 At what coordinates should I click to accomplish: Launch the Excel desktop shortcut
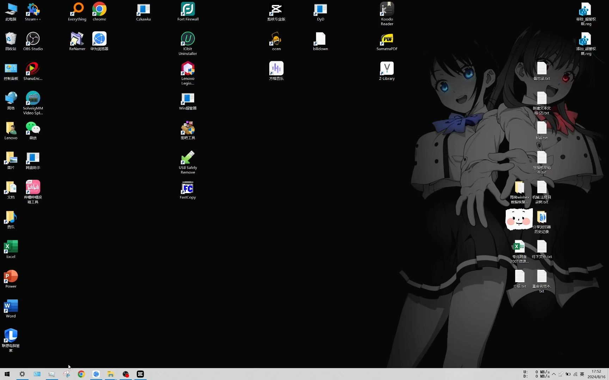click(11, 249)
